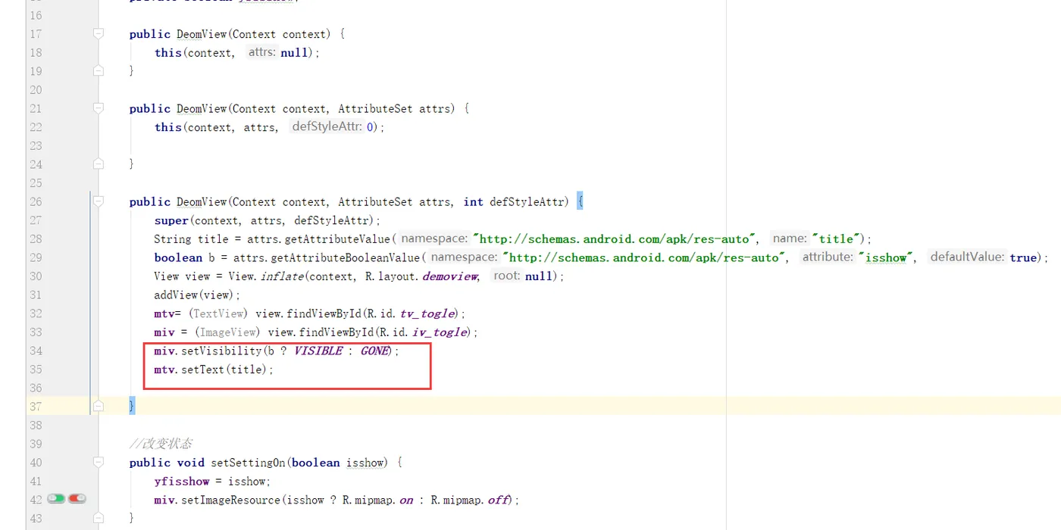The image size is (1061, 530).
Task: Click the closing brace on line 37
Action: [x=132, y=407]
